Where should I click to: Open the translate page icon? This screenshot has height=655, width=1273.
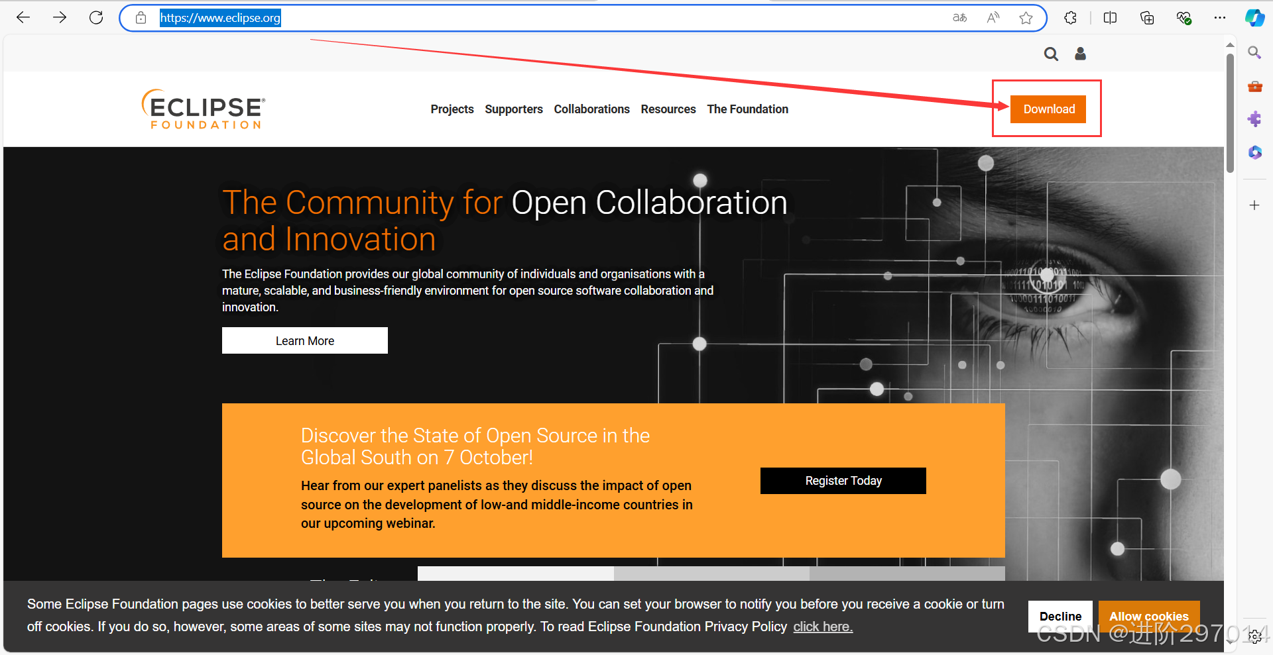point(959,18)
